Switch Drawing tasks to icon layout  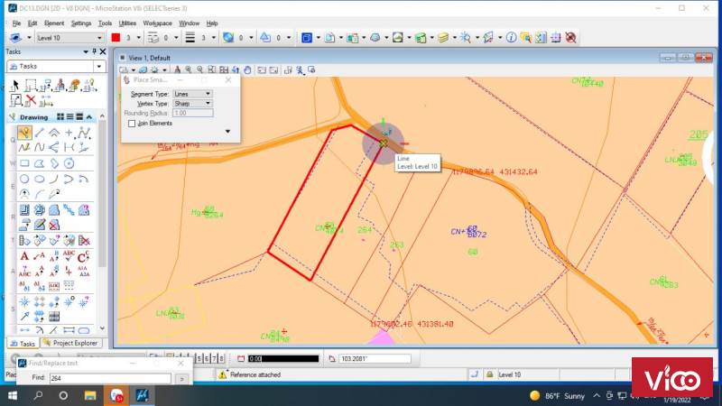point(60,117)
